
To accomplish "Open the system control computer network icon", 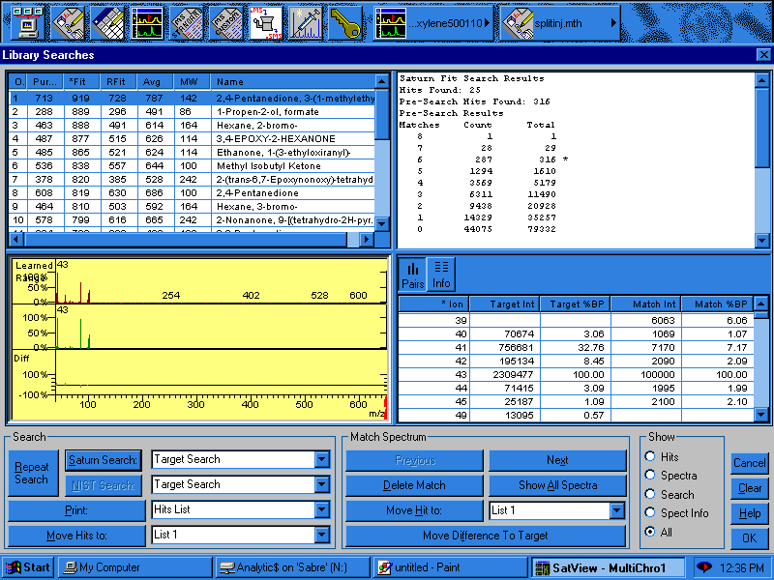I will pyautogui.click(x=28, y=23).
